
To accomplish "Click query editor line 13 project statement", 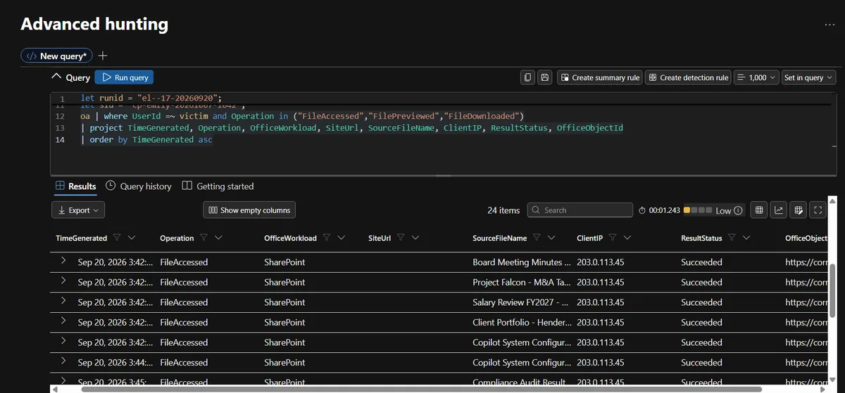I will 352,128.
